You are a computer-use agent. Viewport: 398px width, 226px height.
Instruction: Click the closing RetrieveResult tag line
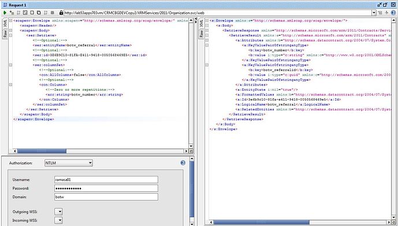(x=247, y=114)
